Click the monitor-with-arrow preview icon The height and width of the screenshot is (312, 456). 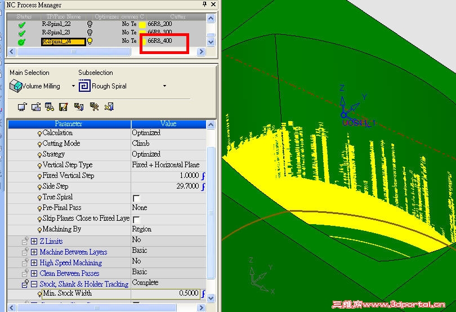[23, 107]
